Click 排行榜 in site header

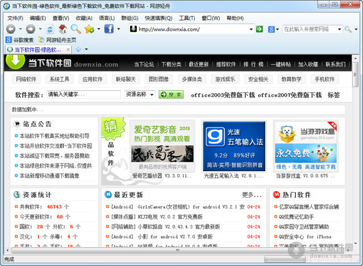(x=253, y=64)
